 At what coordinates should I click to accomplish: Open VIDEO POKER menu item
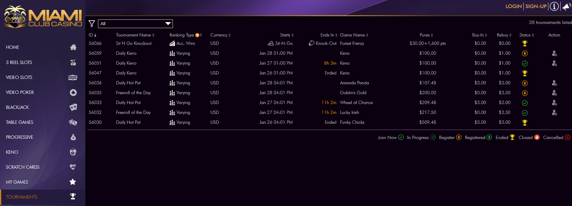coord(43,92)
